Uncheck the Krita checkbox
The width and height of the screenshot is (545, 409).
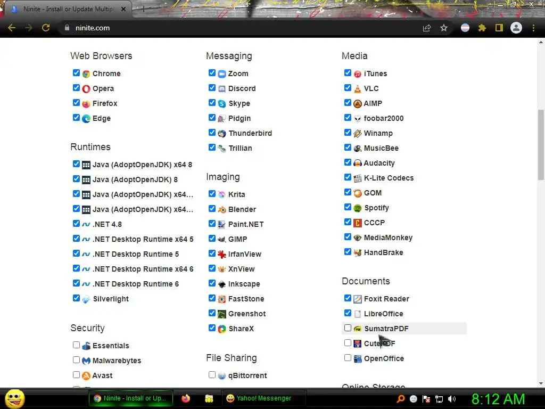pyautogui.click(x=212, y=193)
